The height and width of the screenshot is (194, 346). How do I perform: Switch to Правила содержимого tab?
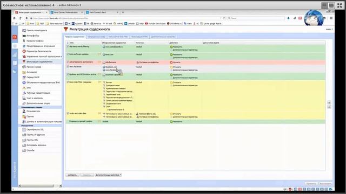[75, 37]
